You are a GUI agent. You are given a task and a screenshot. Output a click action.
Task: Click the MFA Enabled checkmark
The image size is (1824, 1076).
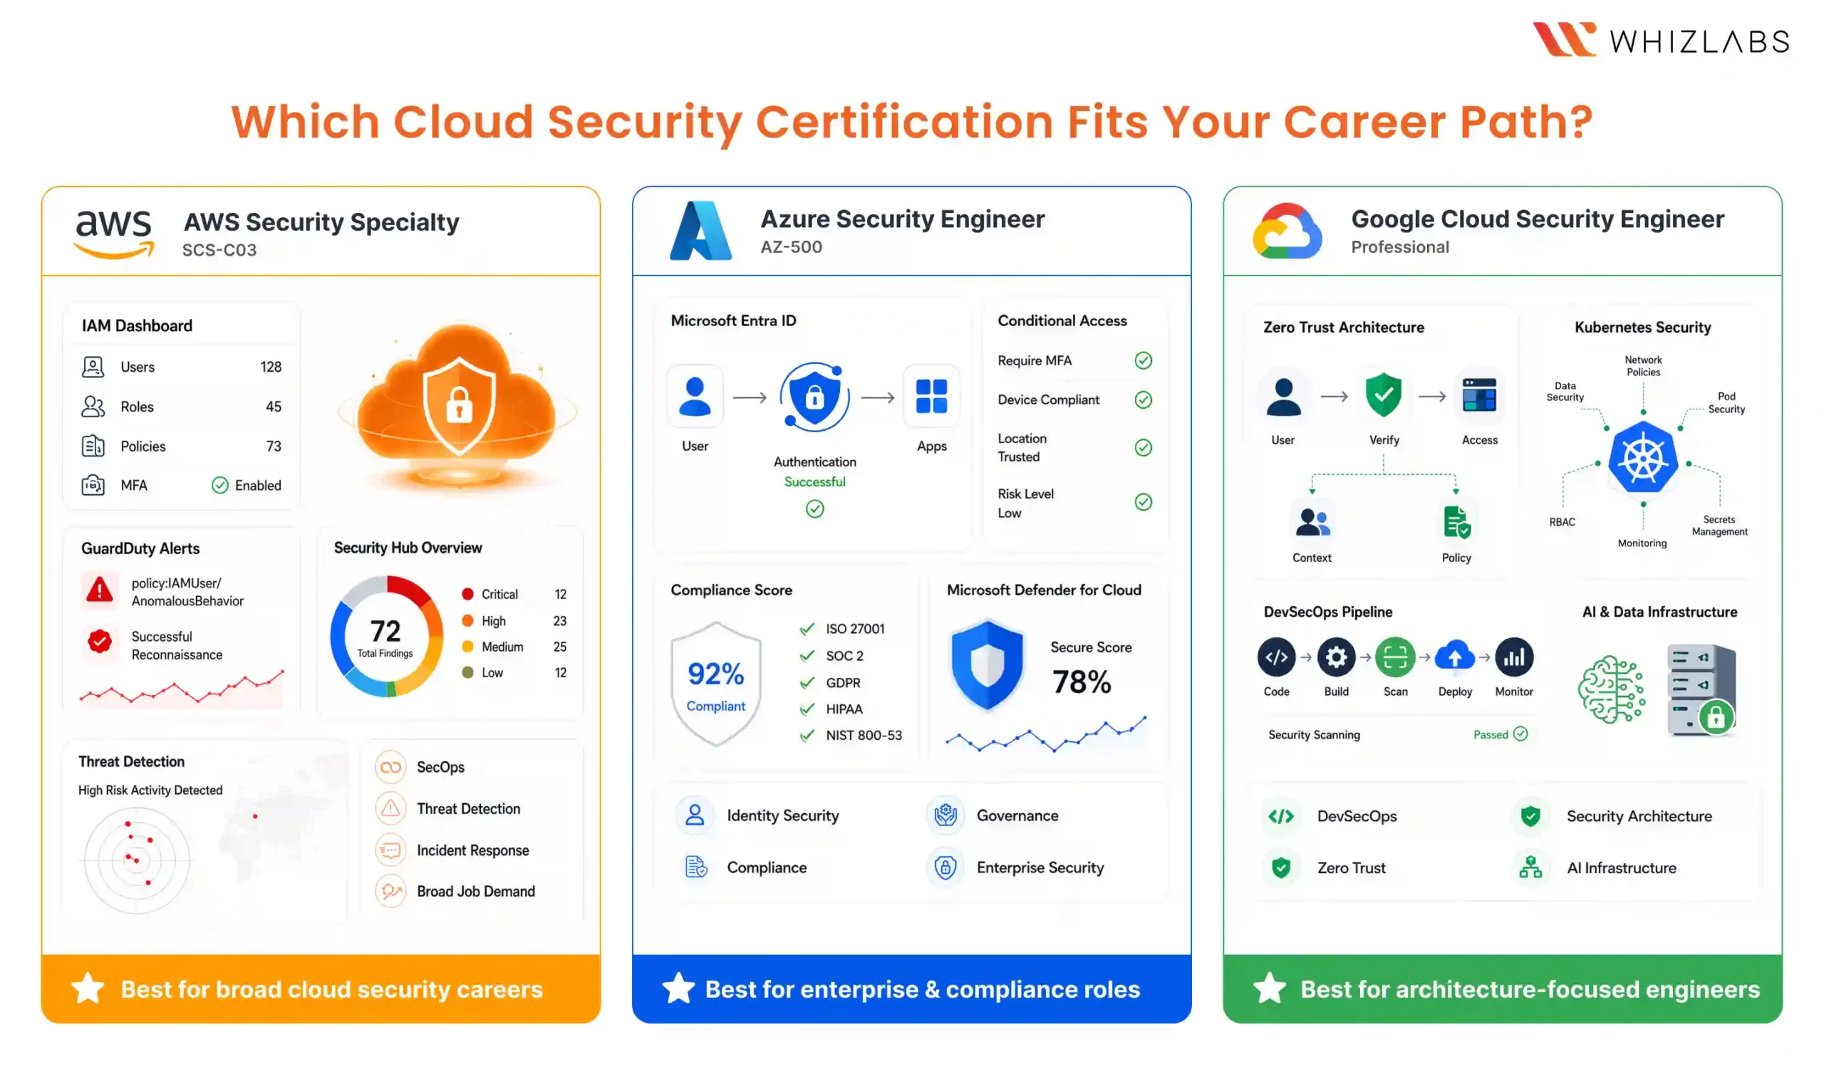[219, 485]
